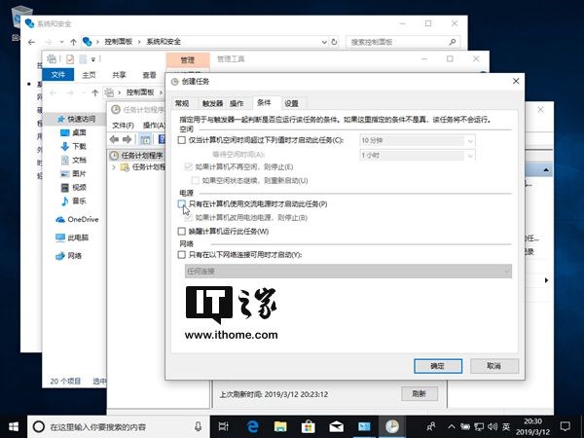This screenshot has height=438, width=584.
Task: Expand the 任务计划程序库 tree node
Action: (114, 167)
